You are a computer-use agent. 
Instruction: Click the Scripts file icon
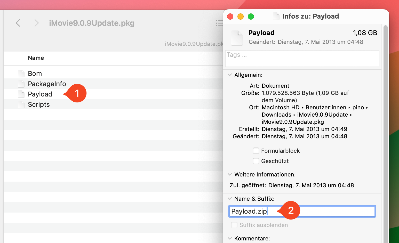pyautogui.click(x=21, y=104)
